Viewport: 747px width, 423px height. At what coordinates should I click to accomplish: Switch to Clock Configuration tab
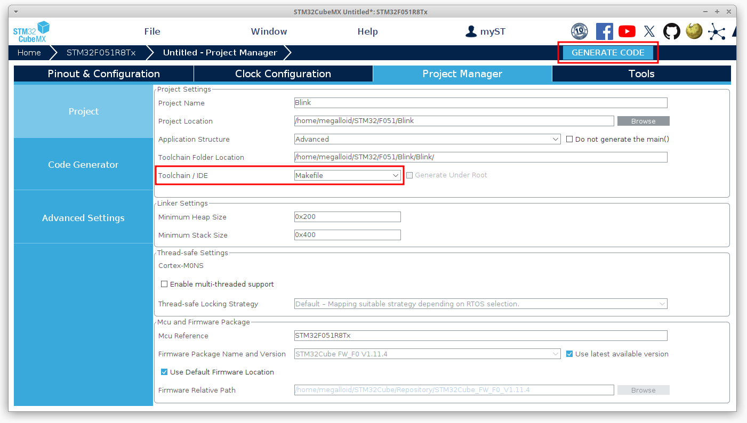[x=283, y=74]
